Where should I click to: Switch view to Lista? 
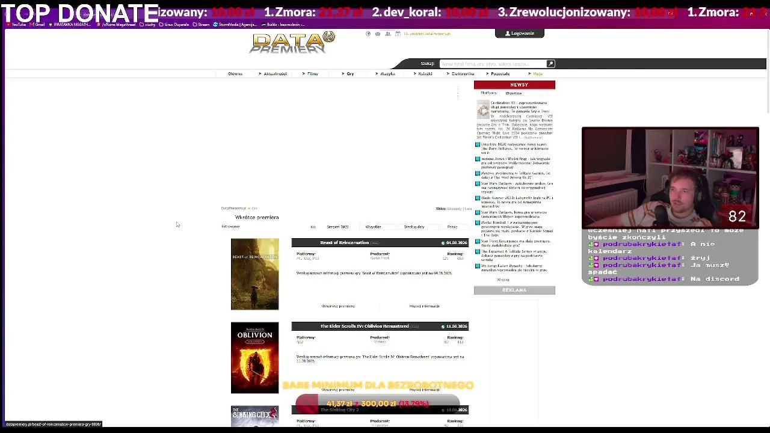[468, 209]
